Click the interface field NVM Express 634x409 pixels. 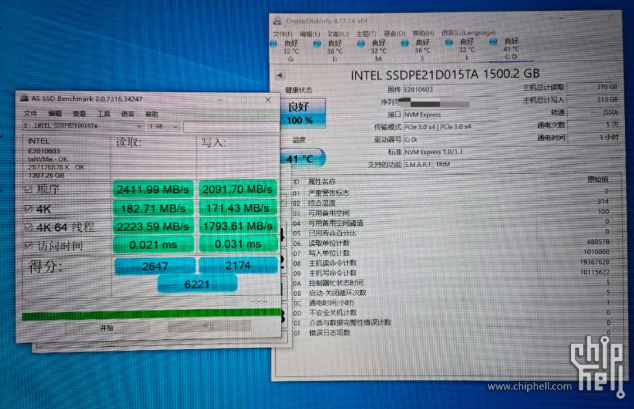pos(450,115)
